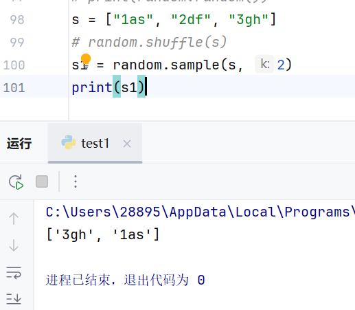Click the 进程已结束 exit code message

click(126, 280)
